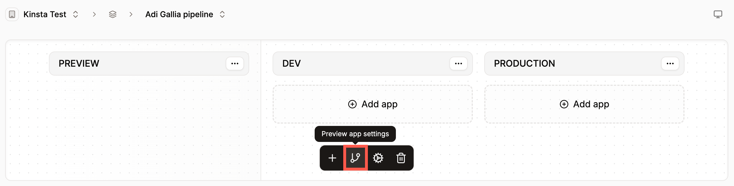The image size is (734, 186).
Task: Click the trash icon to delete
Action: (x=401, y=158)
